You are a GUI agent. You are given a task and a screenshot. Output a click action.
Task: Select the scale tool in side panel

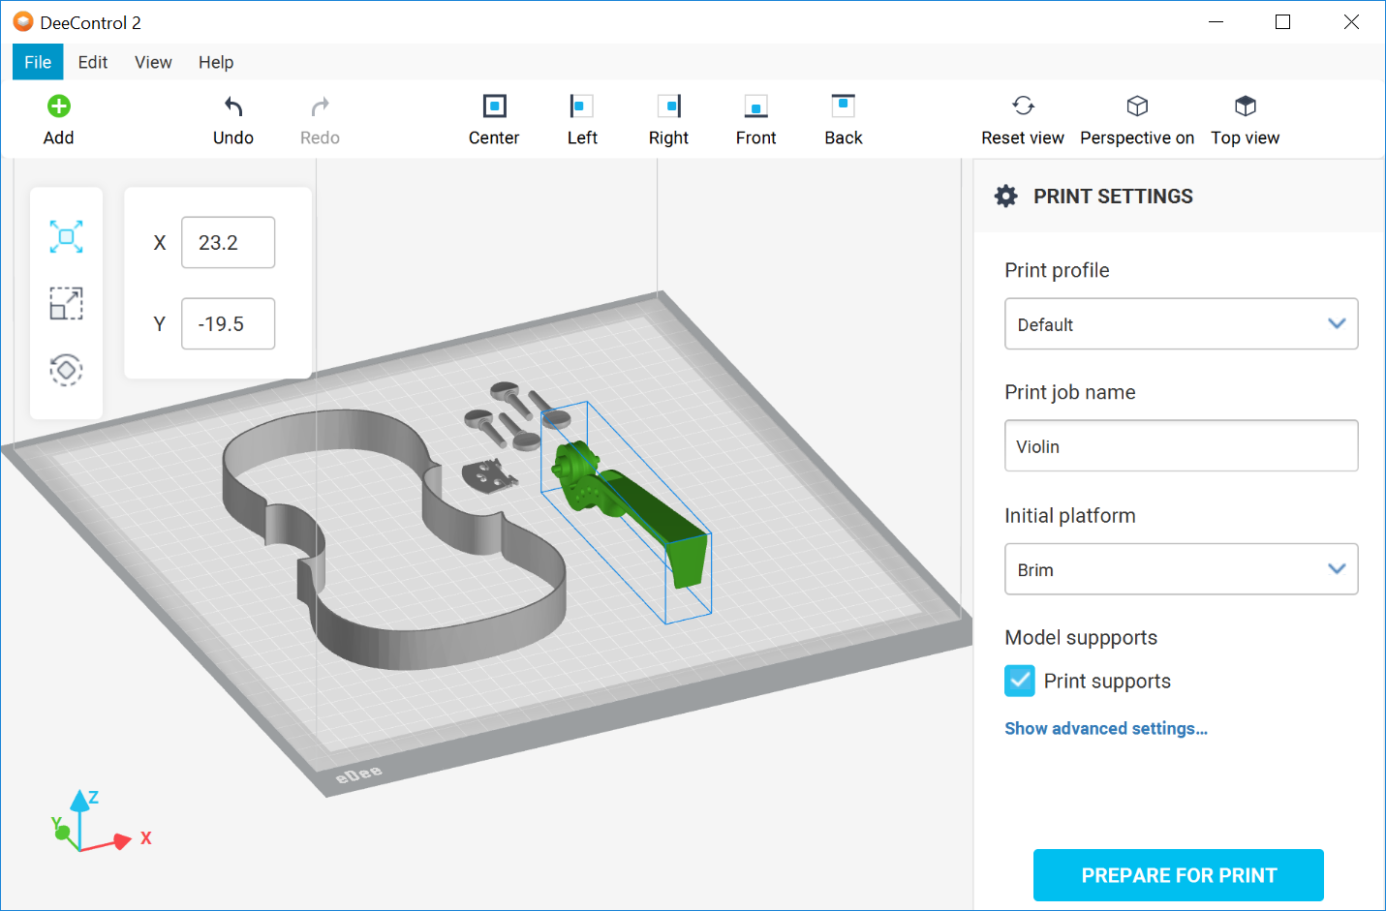[x=66, y=303]
